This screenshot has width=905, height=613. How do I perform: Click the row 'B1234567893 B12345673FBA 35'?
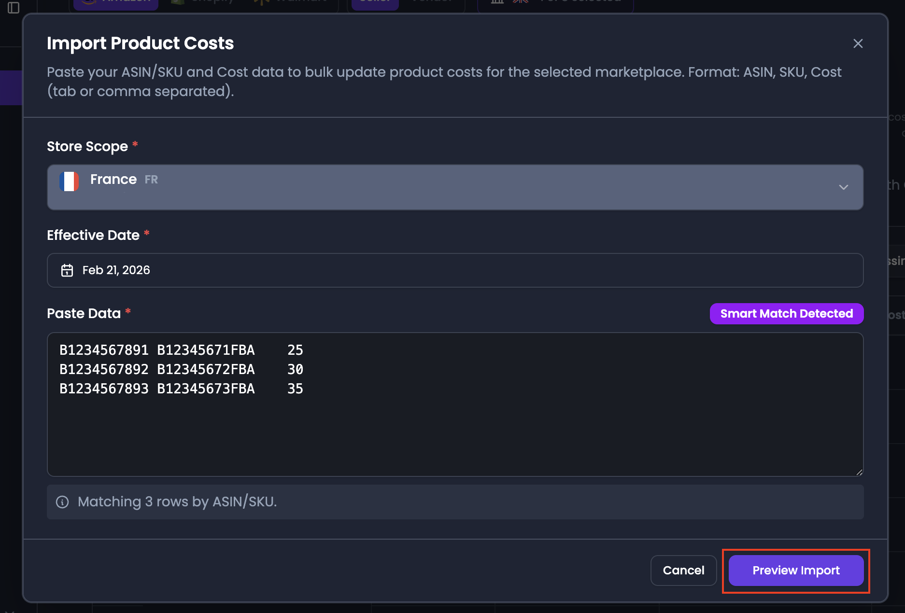click(181, 389)
